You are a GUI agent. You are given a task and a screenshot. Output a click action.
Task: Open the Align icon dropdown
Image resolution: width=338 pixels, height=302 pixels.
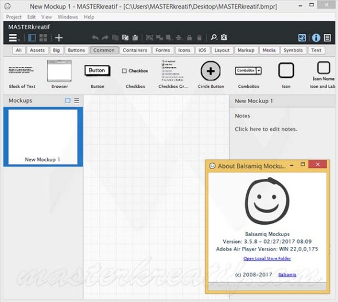[179, 38]
